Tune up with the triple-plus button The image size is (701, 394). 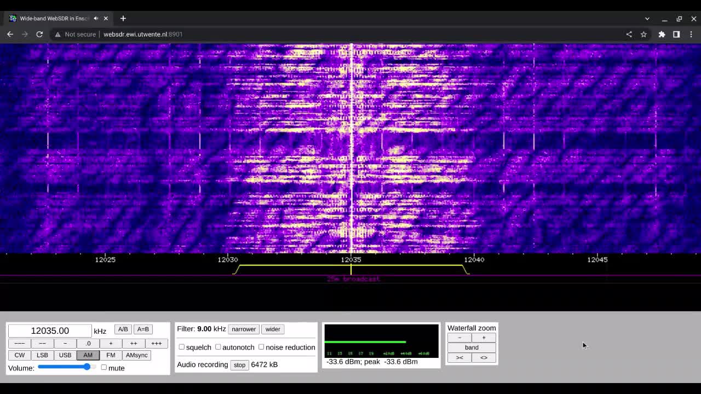click(x=156, y=343)
